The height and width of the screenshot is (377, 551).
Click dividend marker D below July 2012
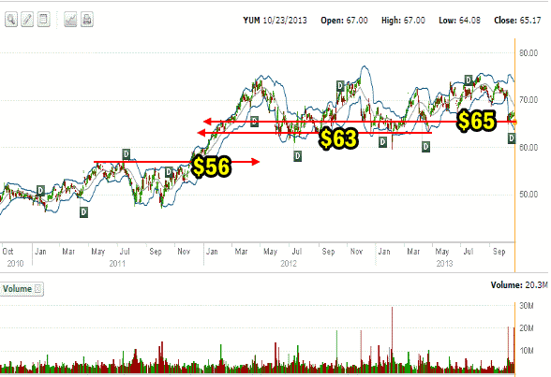click(x=297, y=156)
